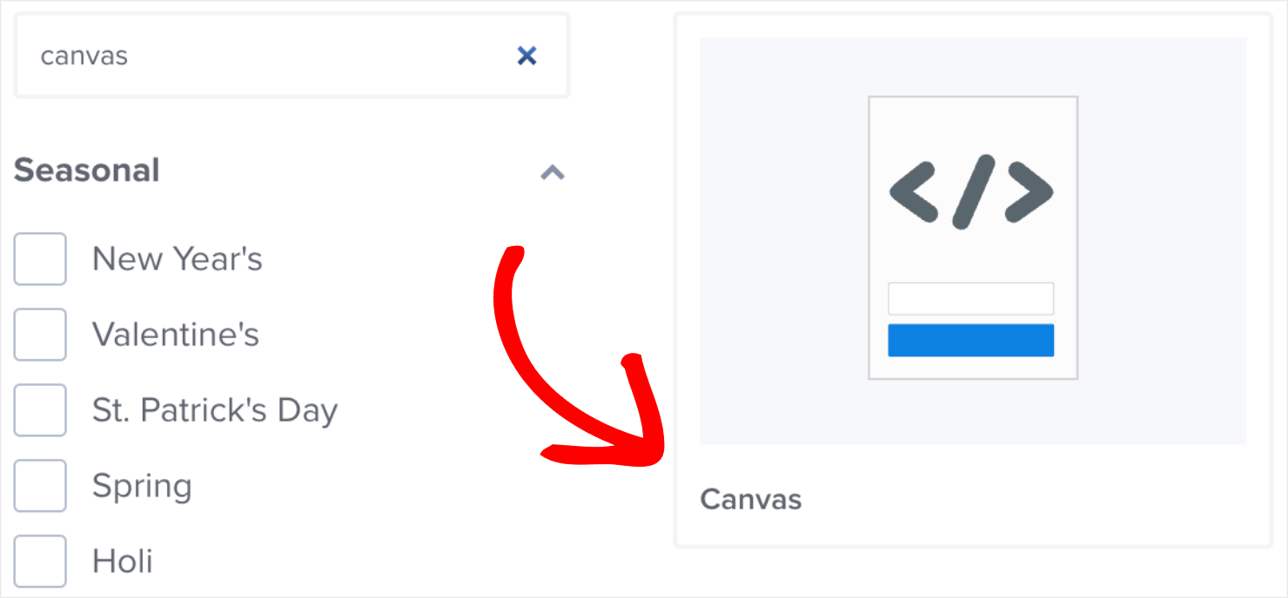Click the upward chevron next to Seasonal
1288x598 pixels.
click(x=551, y=172)
